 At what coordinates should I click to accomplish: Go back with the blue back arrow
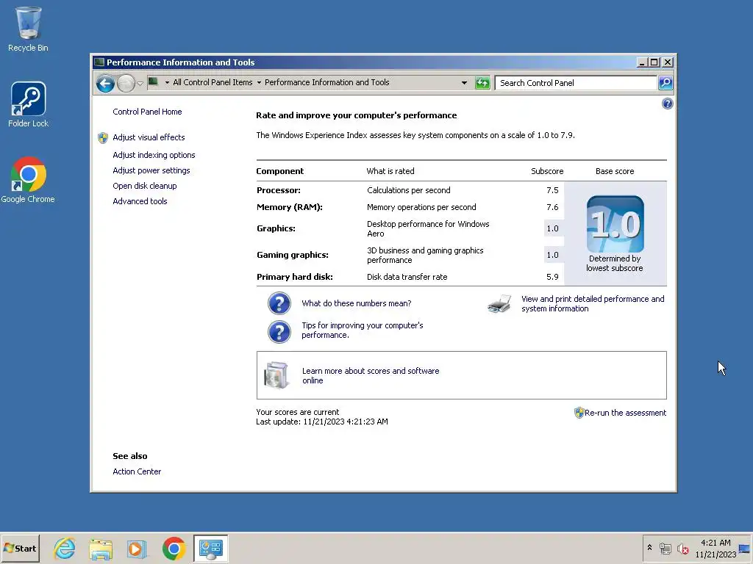105,84
